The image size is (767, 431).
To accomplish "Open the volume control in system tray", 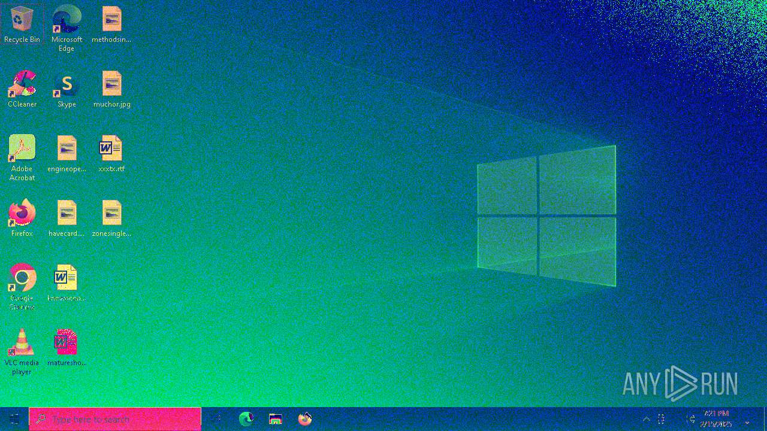I will tap(690, 420).
